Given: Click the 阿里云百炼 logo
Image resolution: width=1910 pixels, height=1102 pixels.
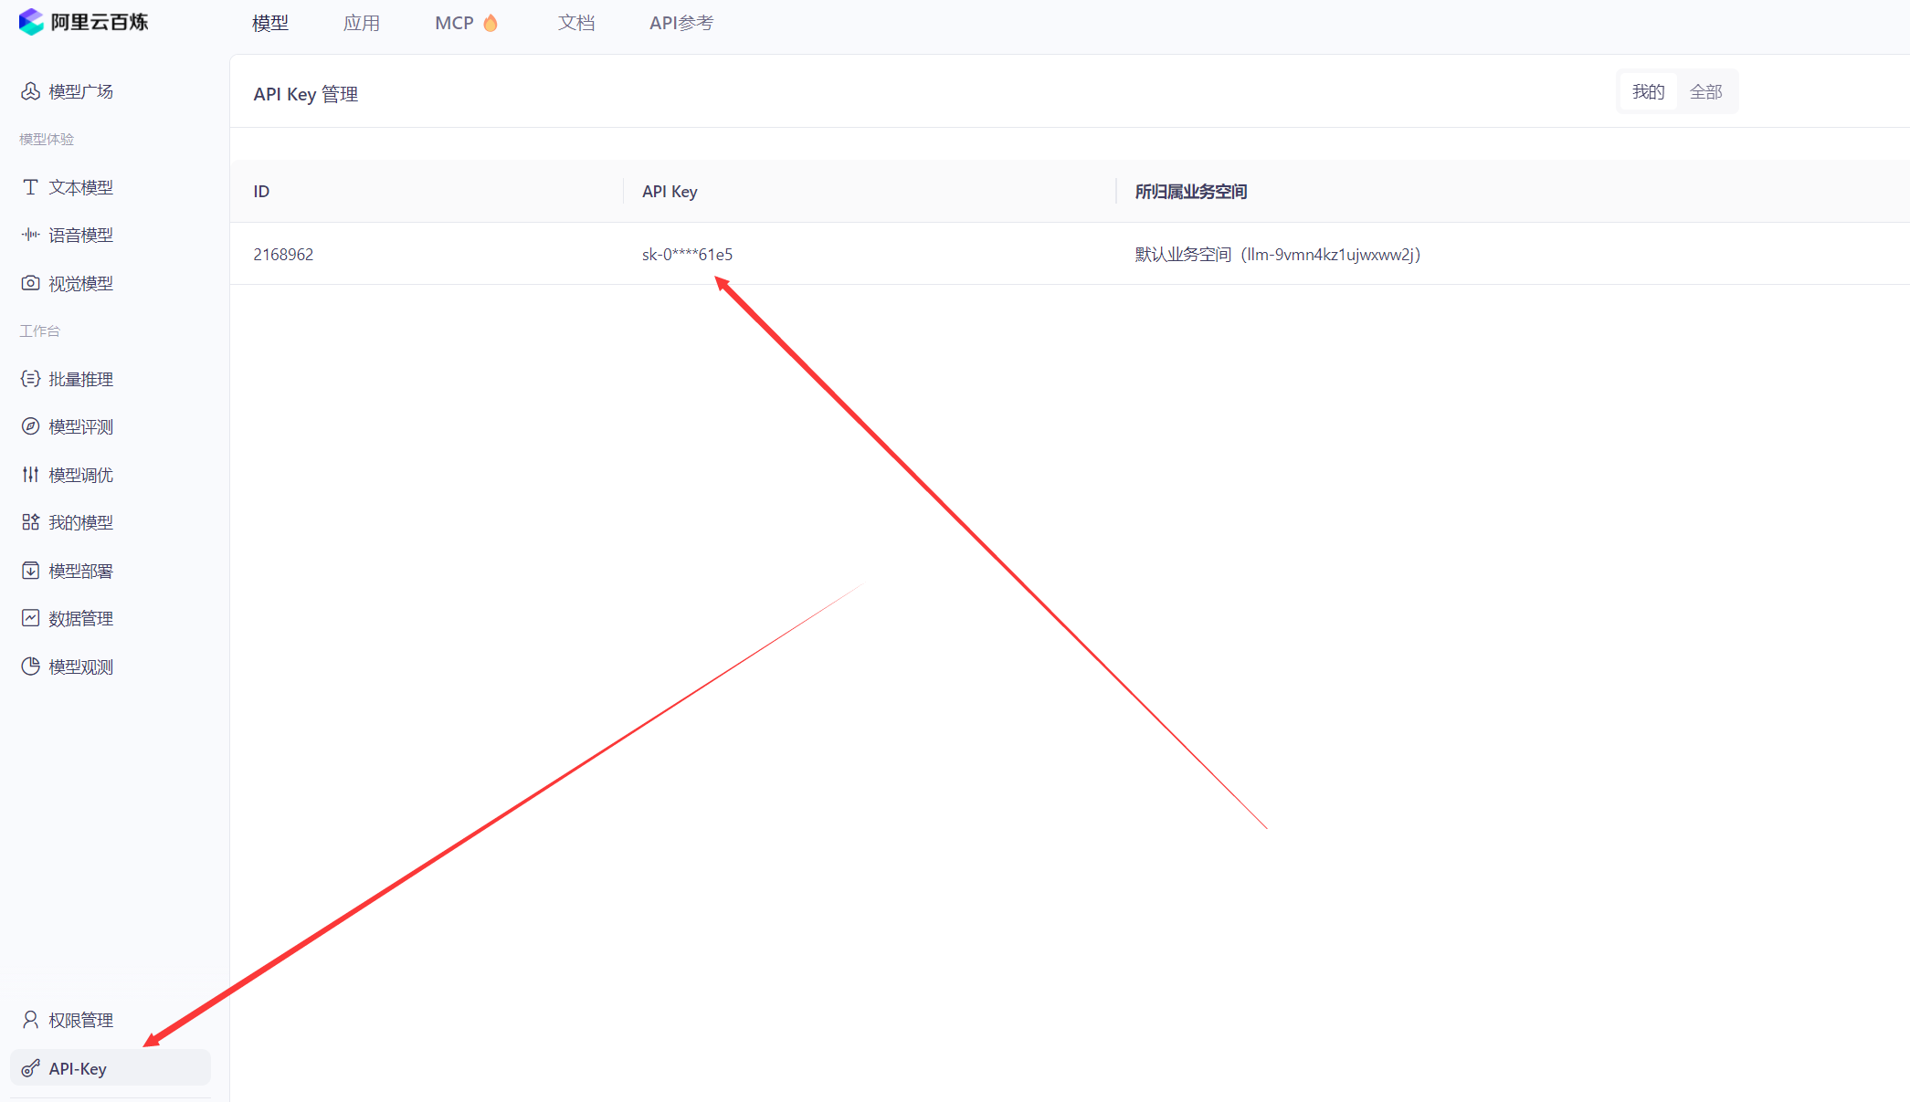Looking at the screenshot, I should (x=82, y=22).
